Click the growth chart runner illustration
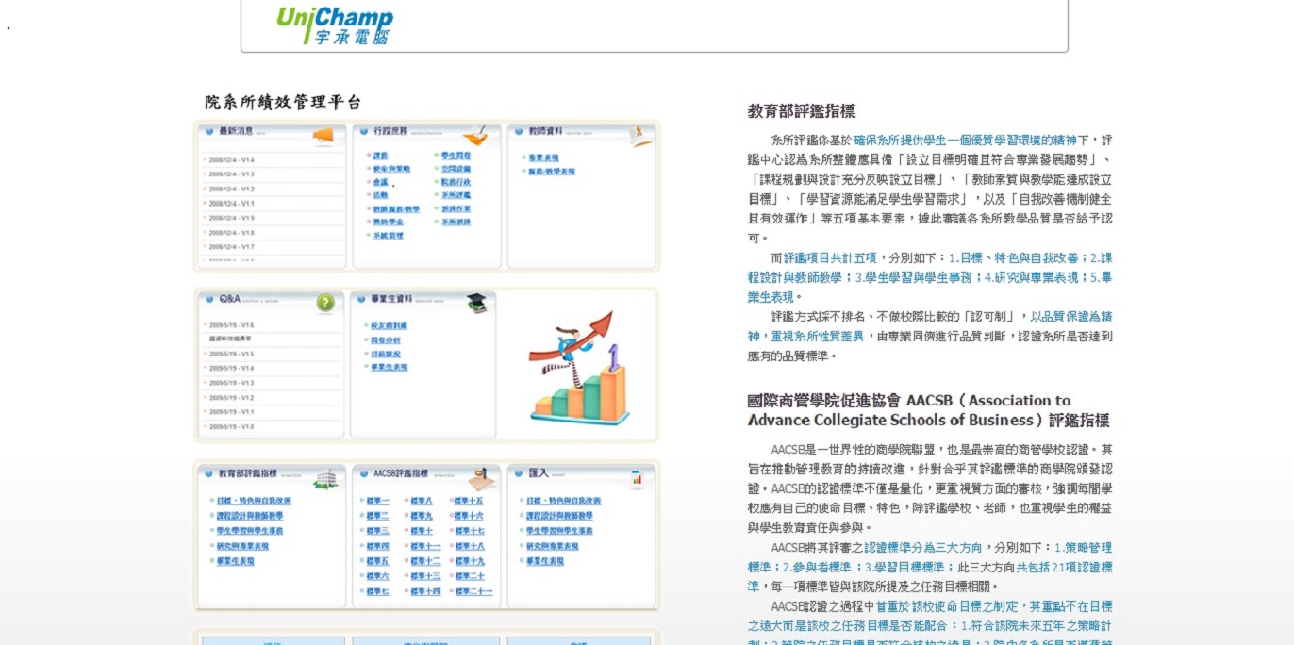Image resolution: width=1294 pixels, height=645 pixels. pyautogui.click(x=579, y=368)
